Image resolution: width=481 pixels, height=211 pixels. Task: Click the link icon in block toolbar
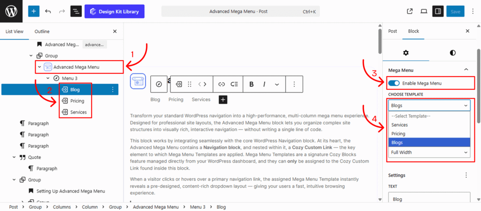coord(221,84)
